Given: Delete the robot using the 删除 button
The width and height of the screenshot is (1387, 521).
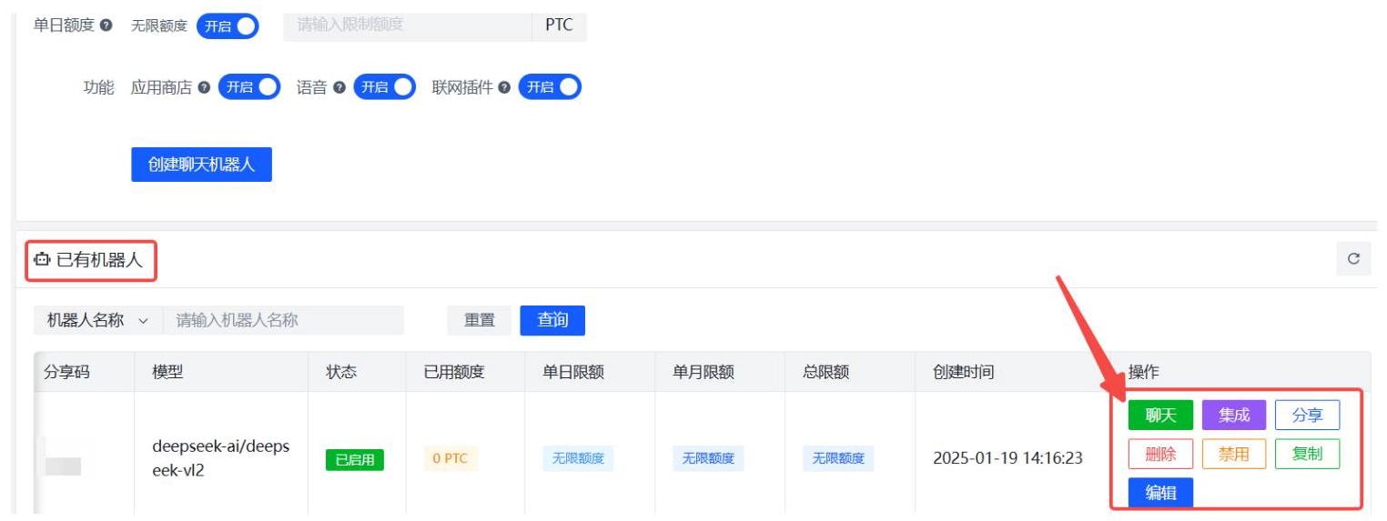Looking at the screenshot, I should pyautogui.click(x=1160, y=454).
